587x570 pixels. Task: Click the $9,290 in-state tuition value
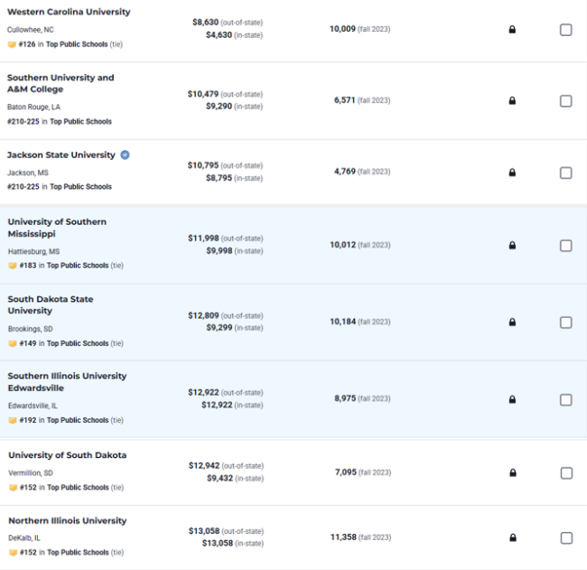[x=219, y=107]
